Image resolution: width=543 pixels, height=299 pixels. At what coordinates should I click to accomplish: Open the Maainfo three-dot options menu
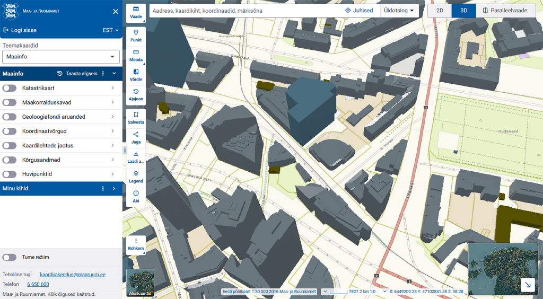pos(103,74)
